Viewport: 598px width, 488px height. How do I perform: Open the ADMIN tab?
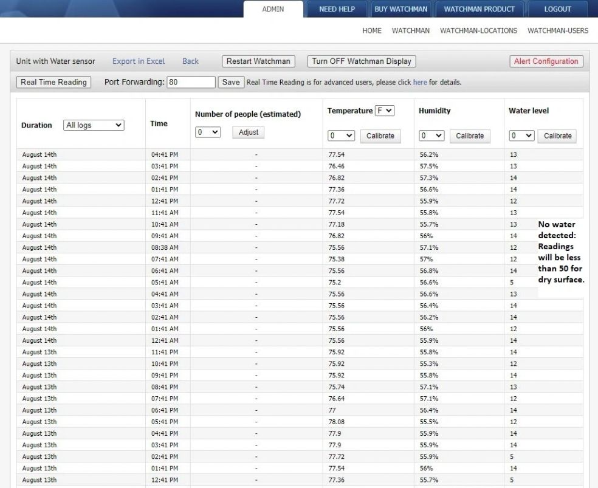pos(273,9)
